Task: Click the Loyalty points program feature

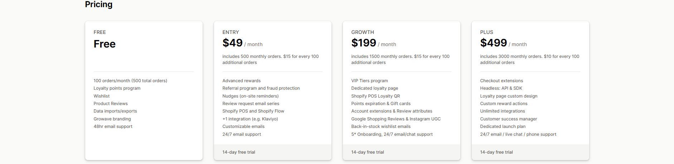Action: [x=117, y=88]
